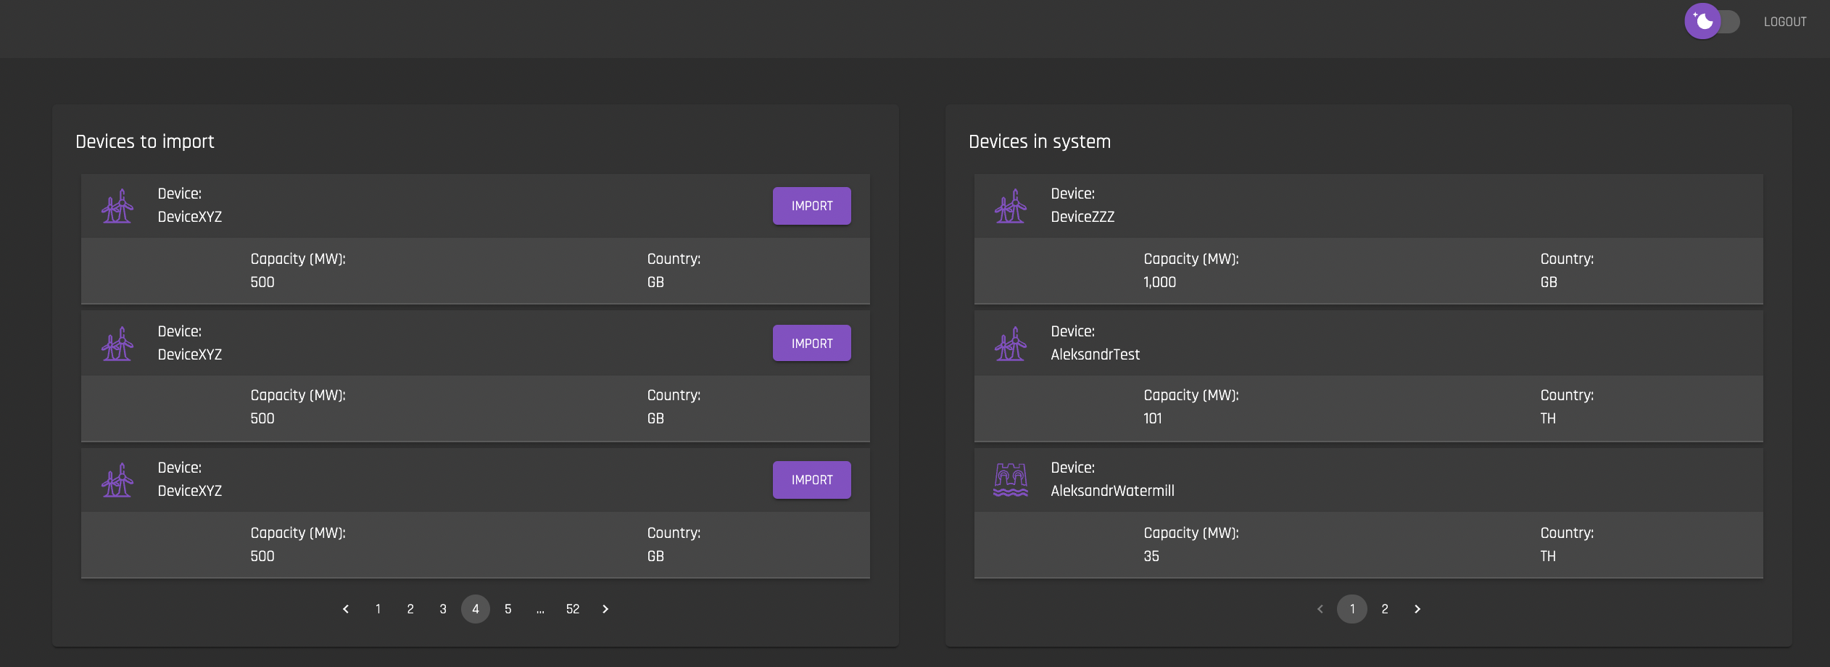Select current page 4 in Devices to import
This screenshot has height=667, width=1830.
coord(476,609)
